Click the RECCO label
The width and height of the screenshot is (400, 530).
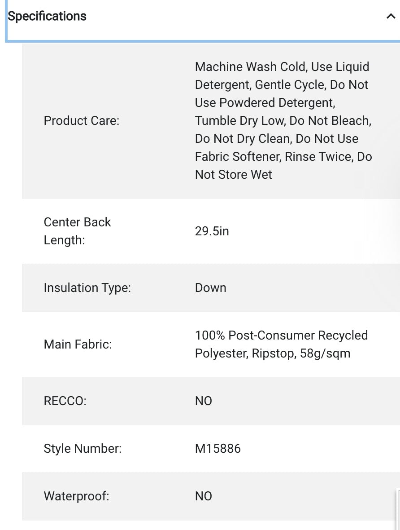coord(65,401)
